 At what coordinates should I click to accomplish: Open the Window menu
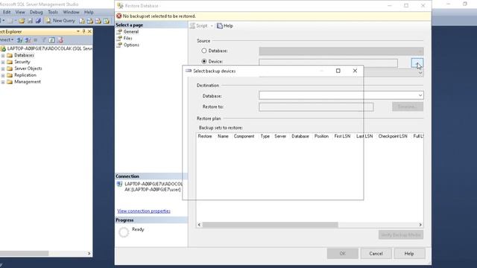pyautogui.click(x=71, y=12)
